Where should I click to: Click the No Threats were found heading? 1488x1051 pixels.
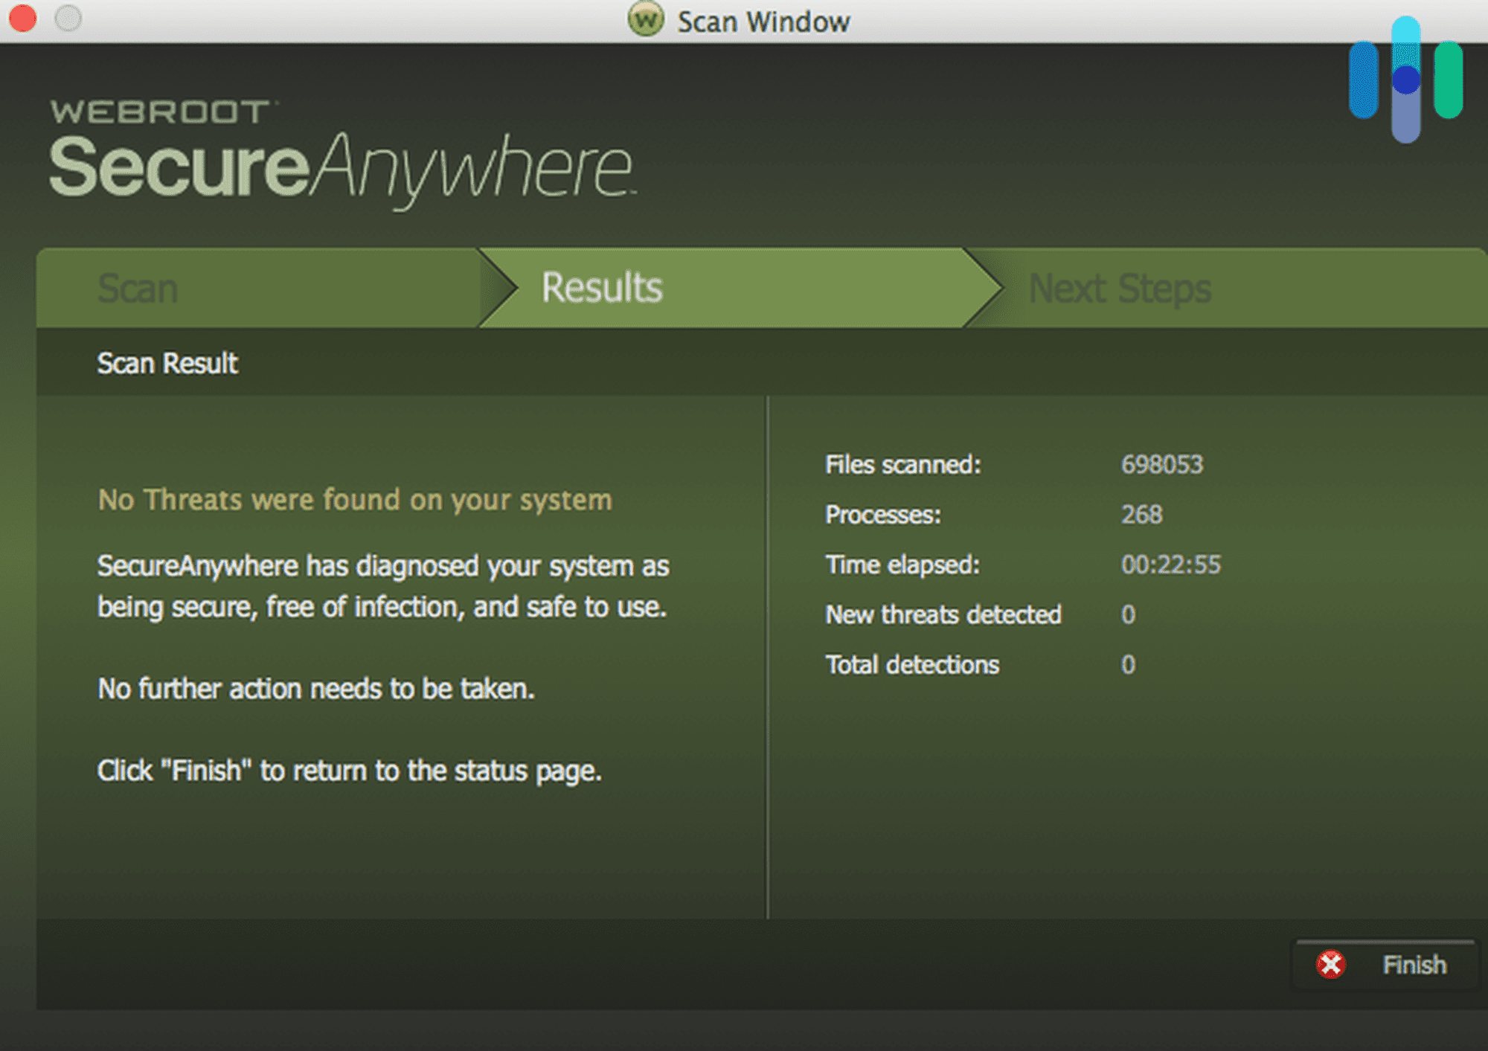[x=354, y=499]
